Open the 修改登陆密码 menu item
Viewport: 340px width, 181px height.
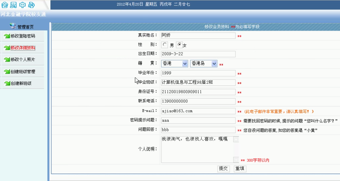click(x=23, y=36)
